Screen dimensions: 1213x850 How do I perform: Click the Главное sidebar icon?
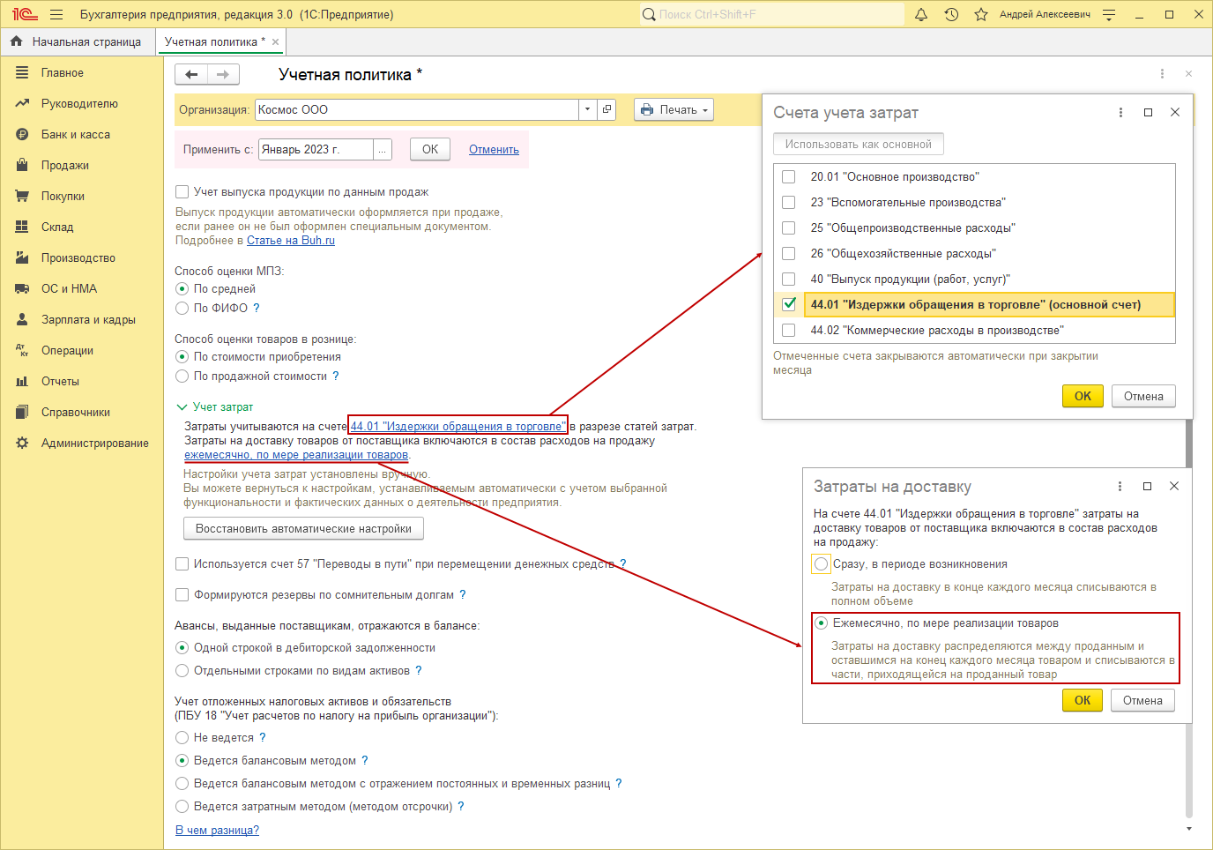[22, 72]
